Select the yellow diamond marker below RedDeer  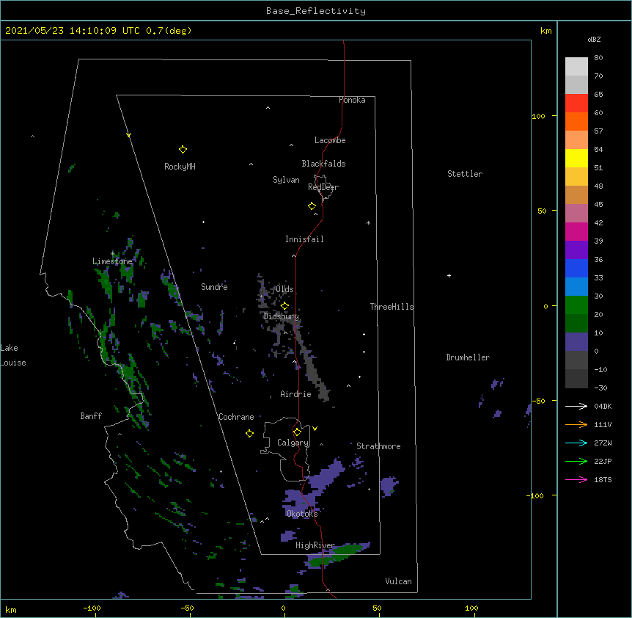pyautogui.click(x=312, y=206)
